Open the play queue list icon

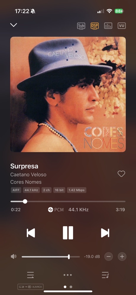30,275
